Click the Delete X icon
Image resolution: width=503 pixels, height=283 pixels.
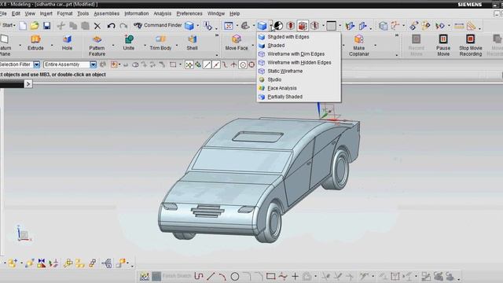[97, 26]
